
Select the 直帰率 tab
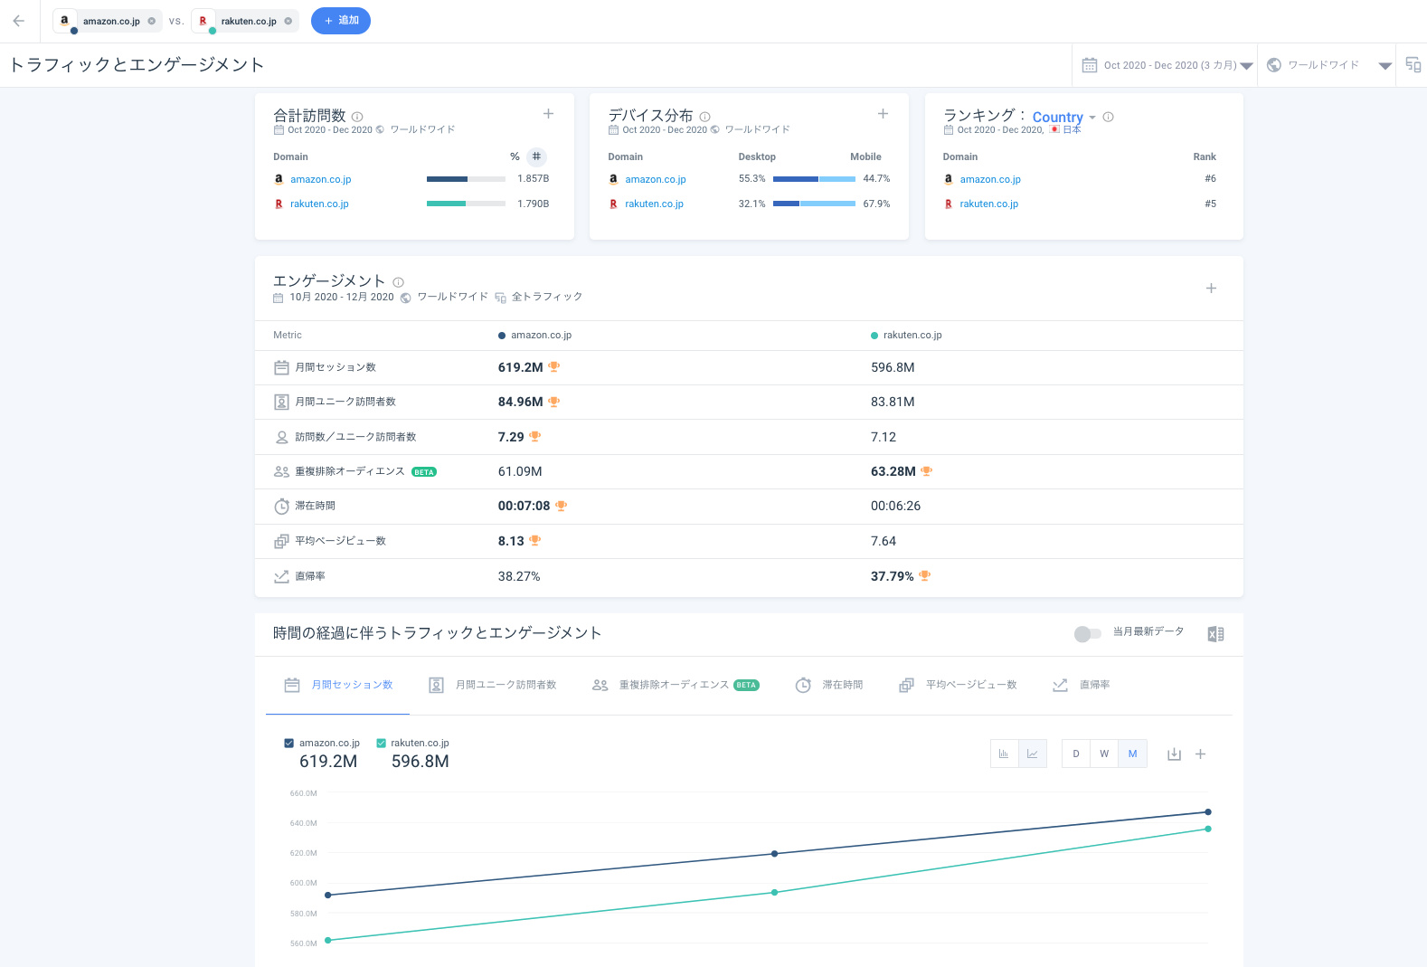coord(1082,685)
